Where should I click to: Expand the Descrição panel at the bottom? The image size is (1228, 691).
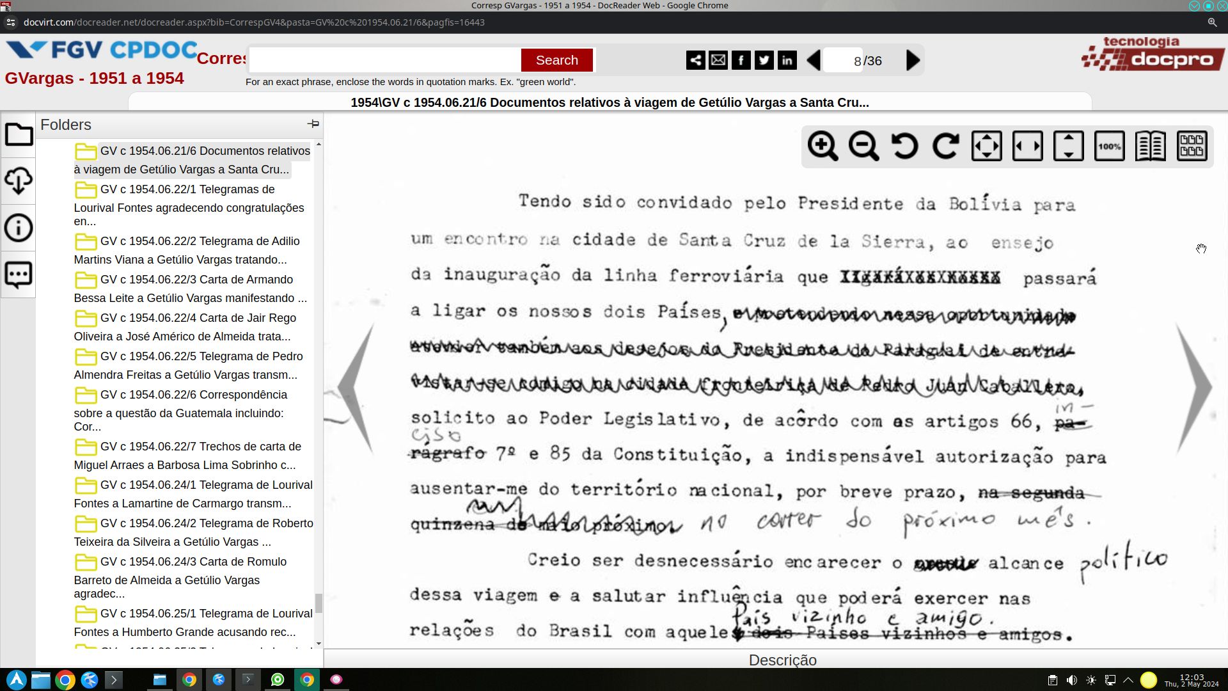point(782,660)
